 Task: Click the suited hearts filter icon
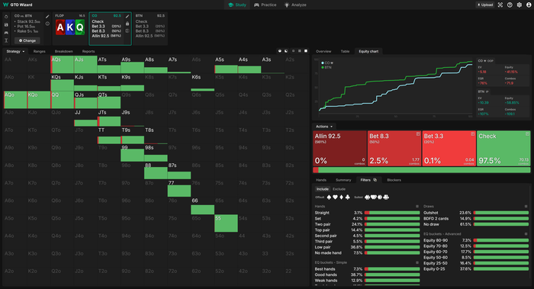click(x=374, y=197)
